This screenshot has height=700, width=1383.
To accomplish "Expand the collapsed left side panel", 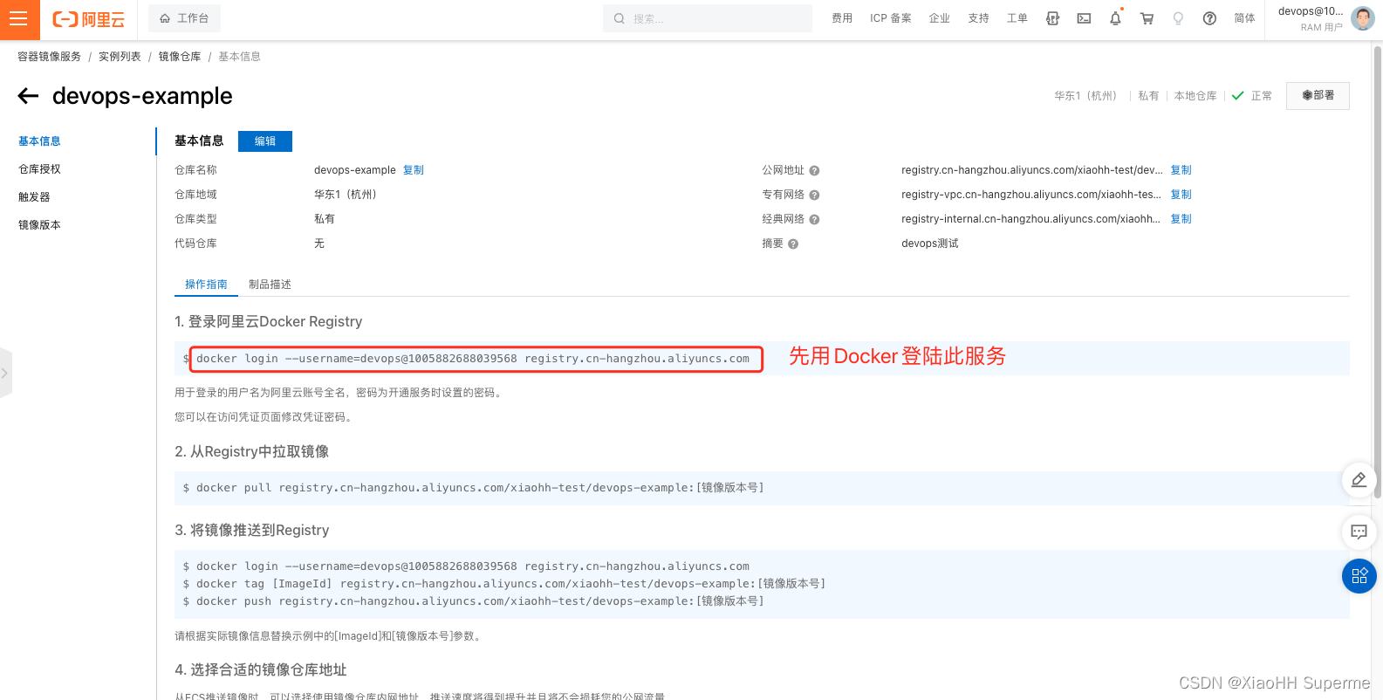I will (5, 373).
